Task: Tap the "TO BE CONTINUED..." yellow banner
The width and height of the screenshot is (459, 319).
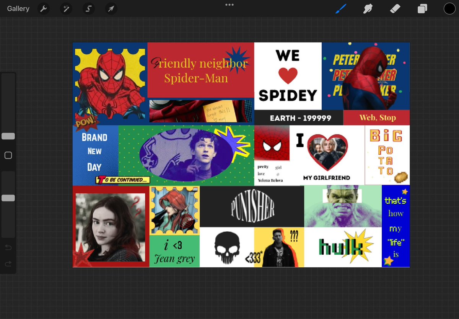Action: click(x=123, y=180)
